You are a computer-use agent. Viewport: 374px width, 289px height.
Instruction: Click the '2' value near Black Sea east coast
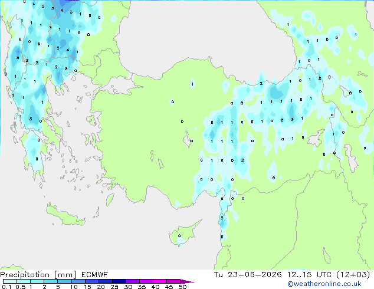(261, 84)
